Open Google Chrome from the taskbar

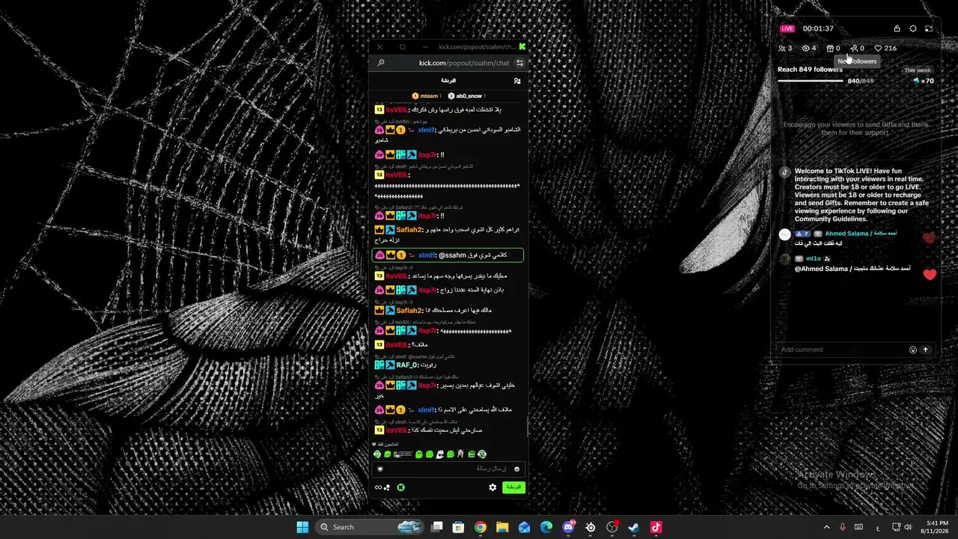click(480, 527)
